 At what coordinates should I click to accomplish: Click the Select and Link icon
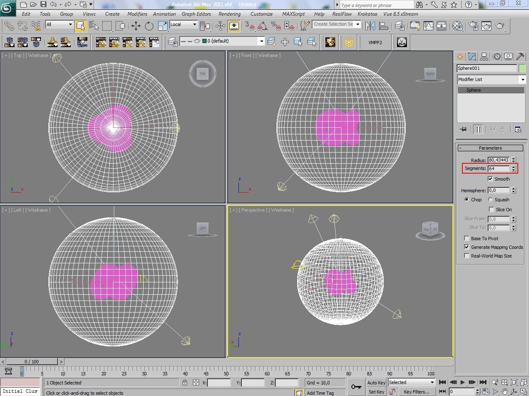9,26
